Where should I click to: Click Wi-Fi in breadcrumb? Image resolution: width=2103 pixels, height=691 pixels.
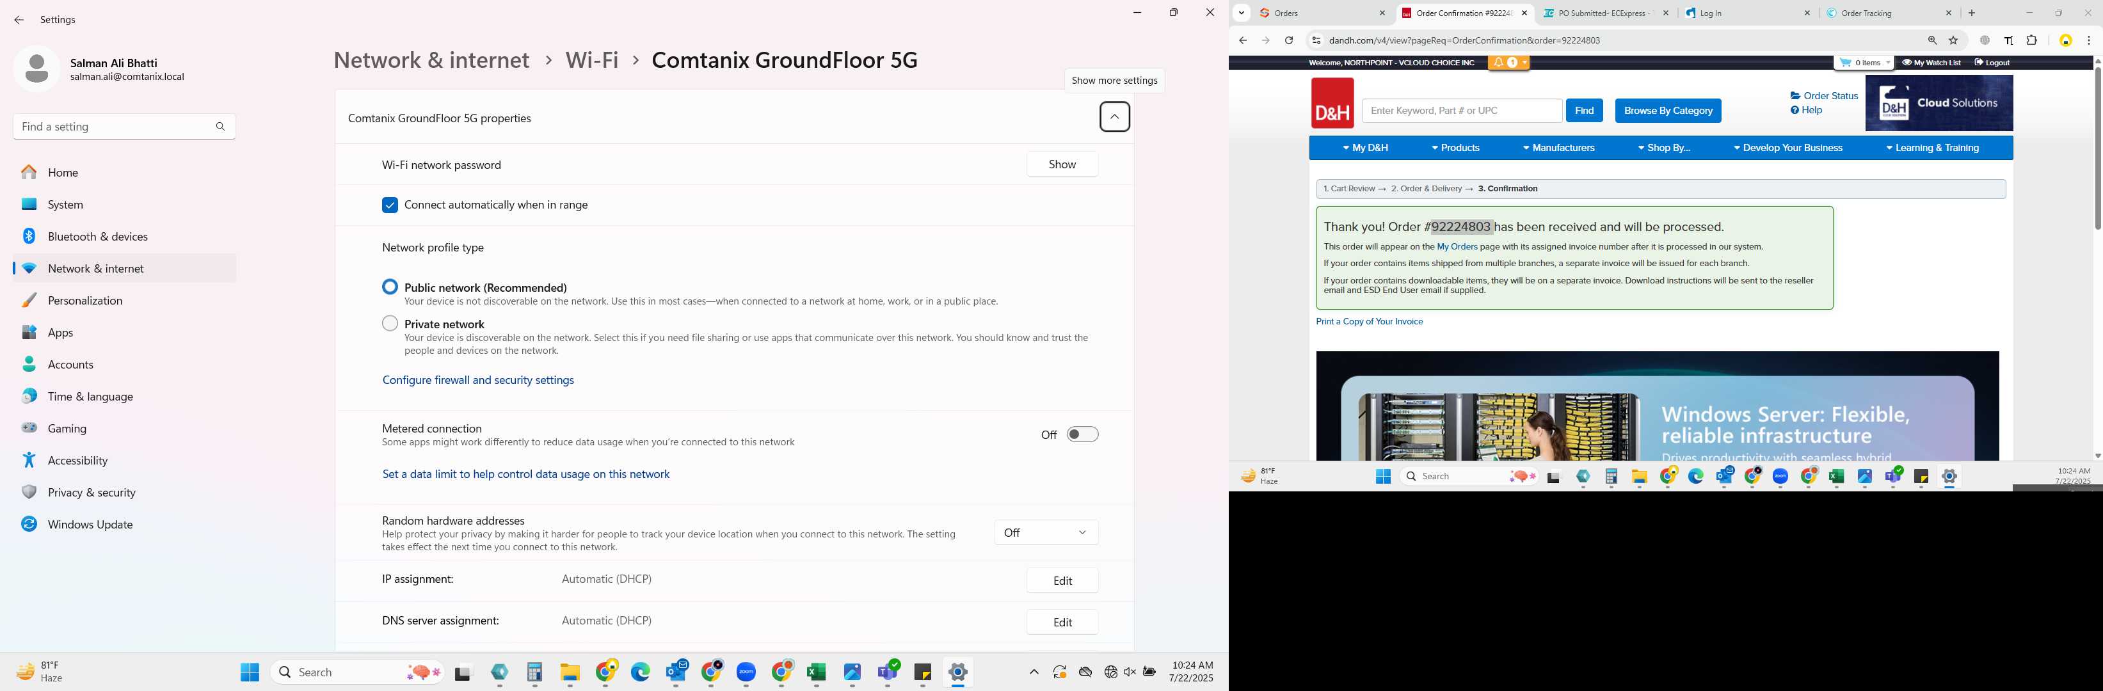(592, 60)
